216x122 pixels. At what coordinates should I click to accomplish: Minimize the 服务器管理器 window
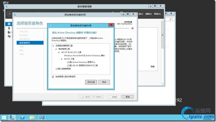(x=150, y=6)
